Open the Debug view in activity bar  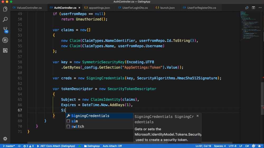(5, 40)
